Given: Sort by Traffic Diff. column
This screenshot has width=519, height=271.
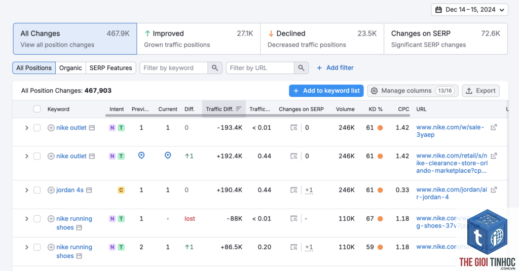Looking at the screenshot, I should pyautogui.click(x=224, y=109).
